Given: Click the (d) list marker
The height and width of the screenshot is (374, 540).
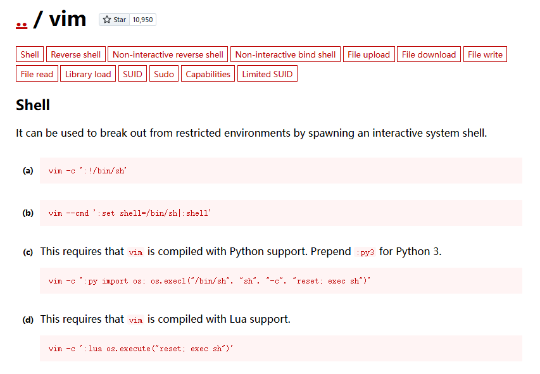Looking at the screenshot, I should 28,320.
